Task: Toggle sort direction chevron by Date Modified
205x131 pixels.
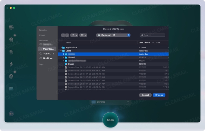Action: pyautogui.click(x=153, y=43)
